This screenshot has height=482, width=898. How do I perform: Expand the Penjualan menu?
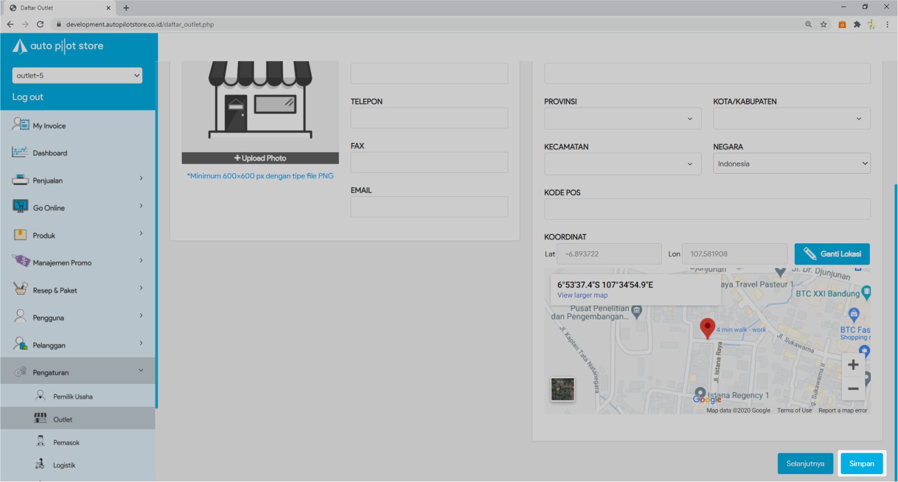point(77,180)
